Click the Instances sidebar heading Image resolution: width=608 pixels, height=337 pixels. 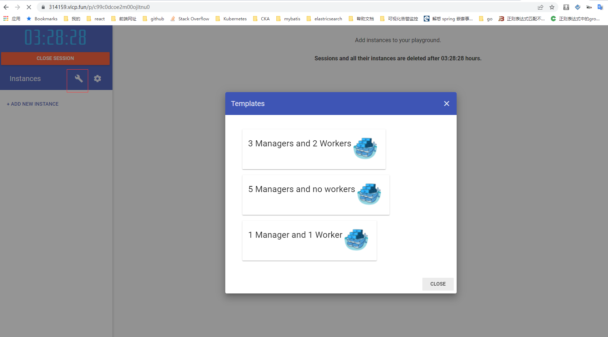(25, 79)
